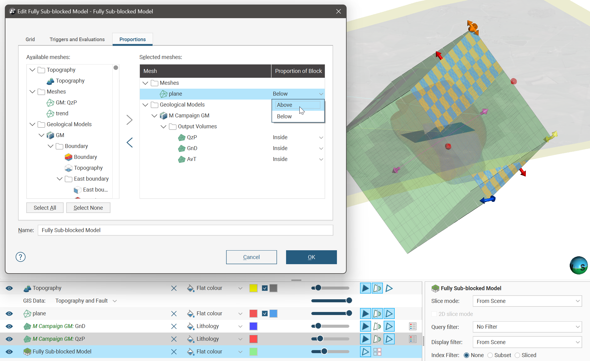
Task: Open the help question mark icon
Action: click(21, 257)
